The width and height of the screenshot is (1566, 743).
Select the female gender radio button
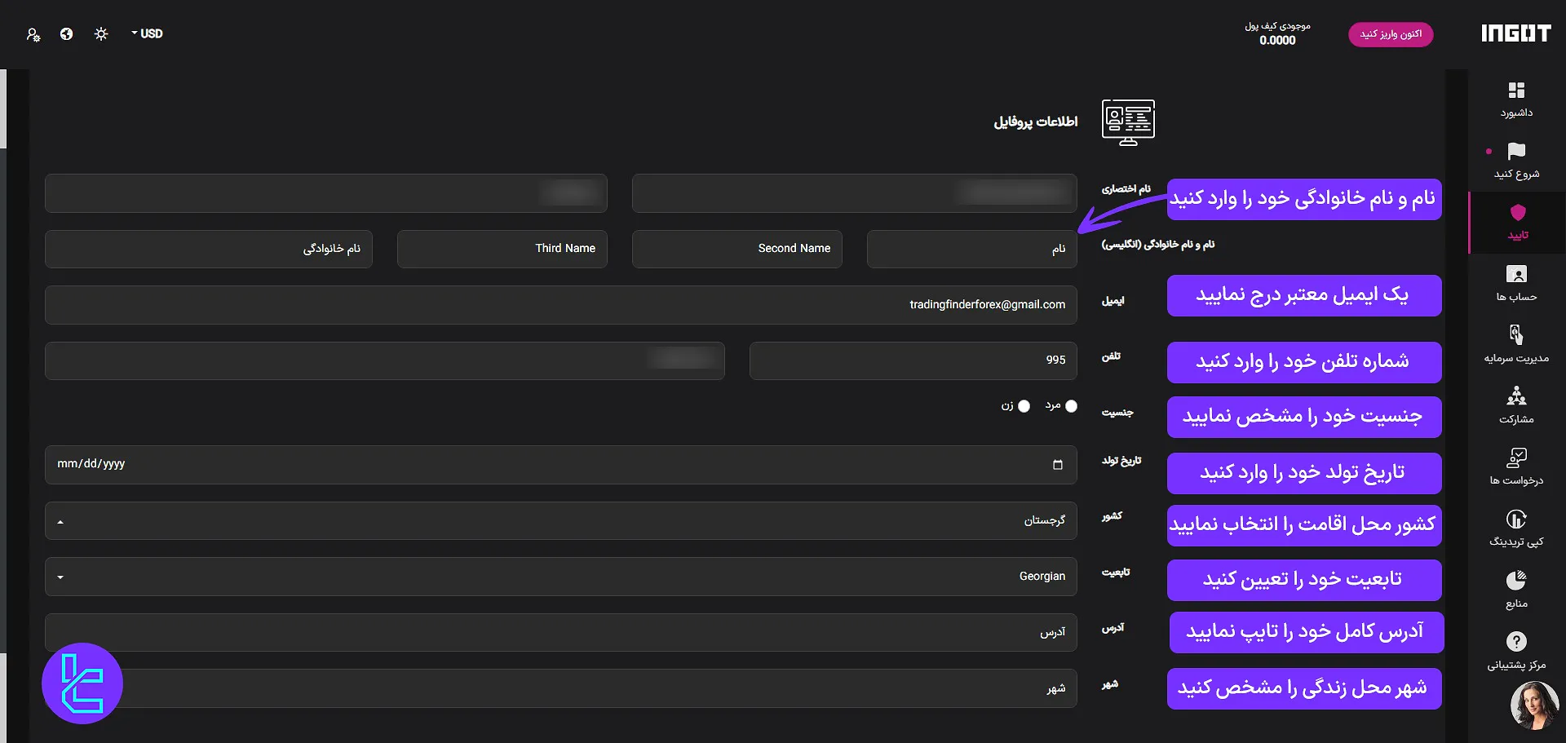1024,406
